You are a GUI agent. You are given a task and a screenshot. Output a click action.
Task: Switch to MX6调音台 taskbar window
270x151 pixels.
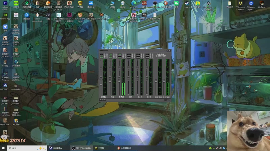coord(59,148)
